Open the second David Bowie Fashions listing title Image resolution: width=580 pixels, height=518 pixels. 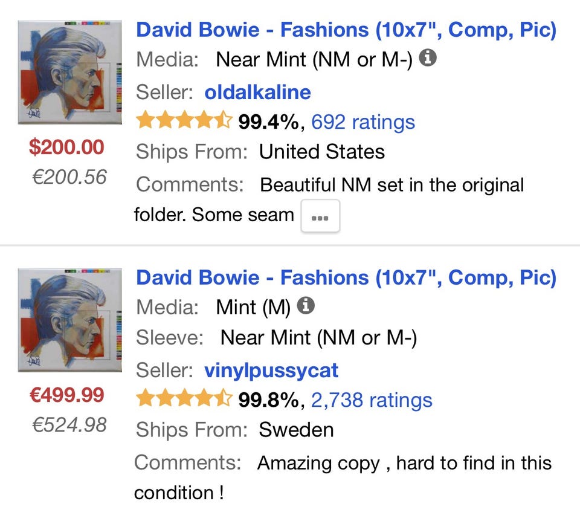pyautogui.click(x=346, y=277)
